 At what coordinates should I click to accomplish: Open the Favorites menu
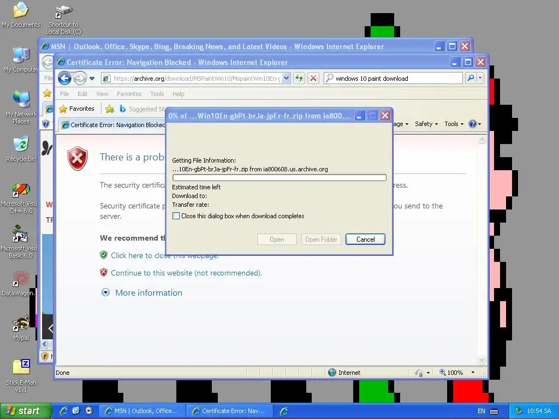tap(129, 94)
